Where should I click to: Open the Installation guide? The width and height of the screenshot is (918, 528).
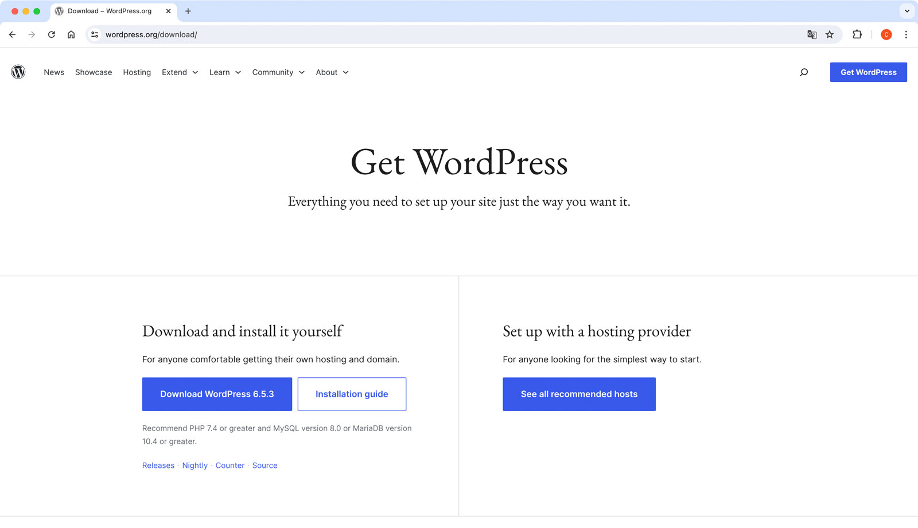[352, 394]
